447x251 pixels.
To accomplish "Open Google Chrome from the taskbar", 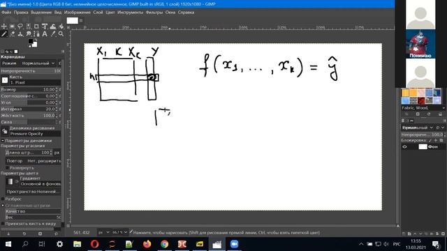I will 165,244.
